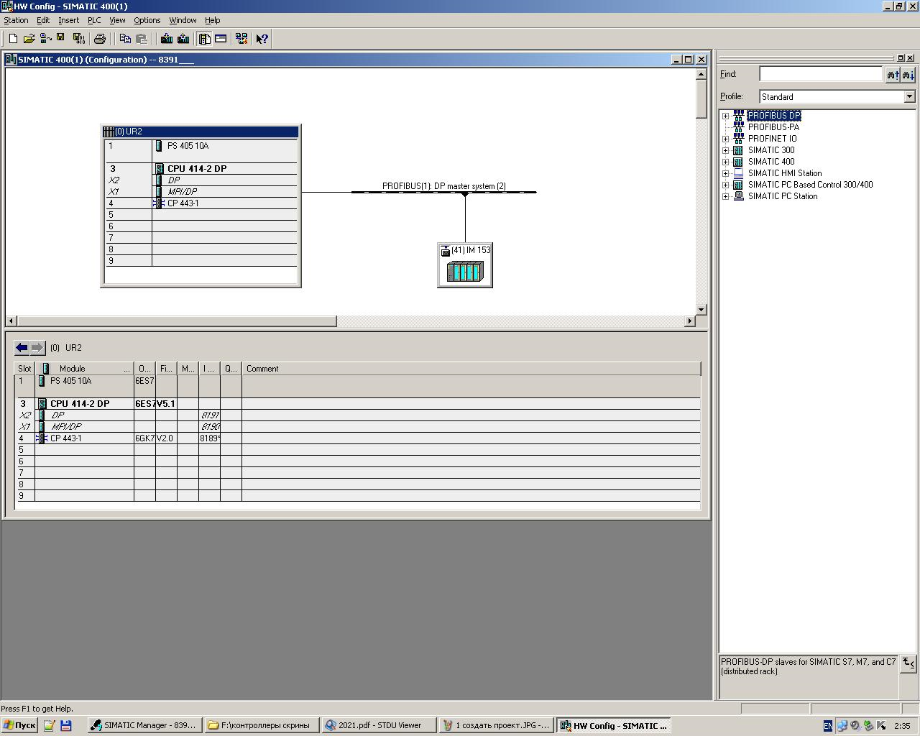Select CPU 414-2 DP row in slot table
This screenshot has height=736, width=920.
tap(358, 404)
